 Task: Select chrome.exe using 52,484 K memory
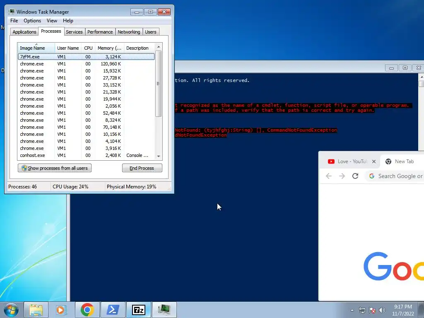click(x=86, y=113)
